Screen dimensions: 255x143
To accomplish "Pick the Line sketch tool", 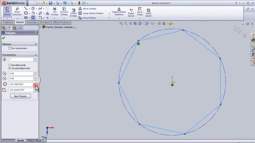I will tap(26, 9).
